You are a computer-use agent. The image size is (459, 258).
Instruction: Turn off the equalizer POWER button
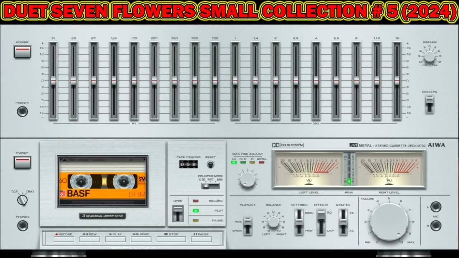tap(22, 52)
